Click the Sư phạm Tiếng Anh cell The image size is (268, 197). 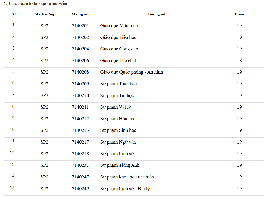(x=120, y=165)
